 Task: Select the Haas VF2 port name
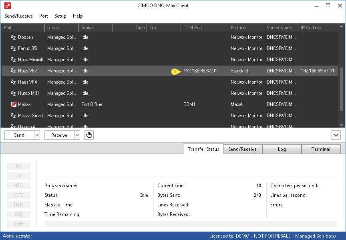[x=28, y=71]
